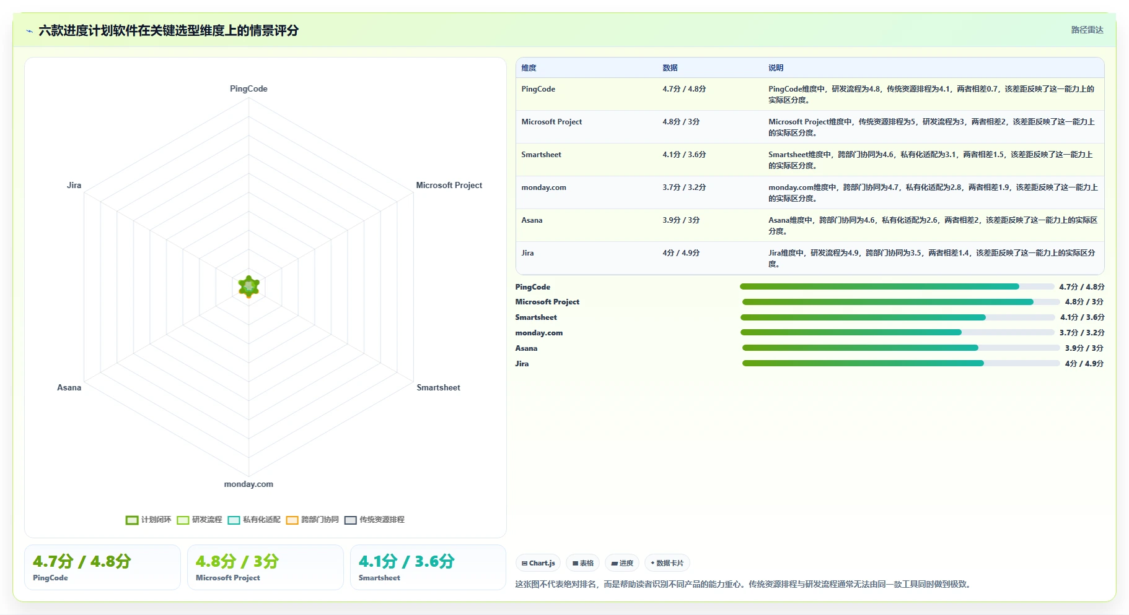Image resolution: width=1129 pixels, height=615 pixels.
Task: Click the Smartsheet description cell in table
Action: (x=933, y=160)
